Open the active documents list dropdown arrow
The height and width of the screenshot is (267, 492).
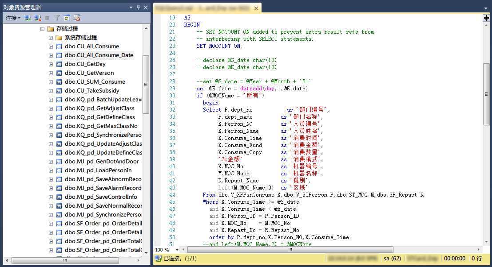(486, 8)
